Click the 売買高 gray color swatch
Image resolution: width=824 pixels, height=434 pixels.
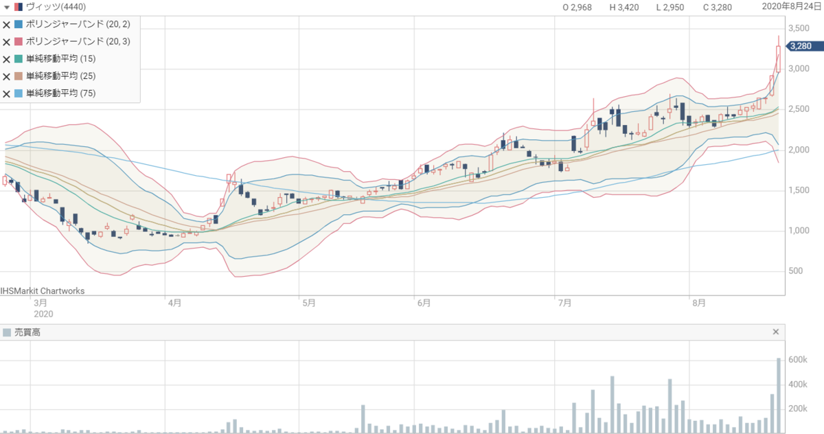pyautogui.click(x=7, y=332)
